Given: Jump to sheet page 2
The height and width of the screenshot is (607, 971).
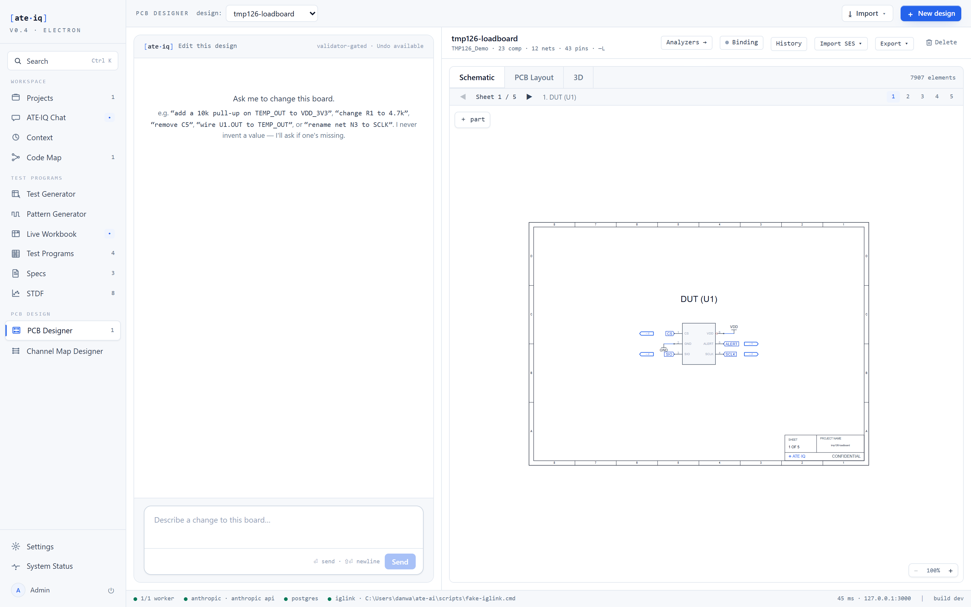Looking at the screenshot, I should click(908, 96).
